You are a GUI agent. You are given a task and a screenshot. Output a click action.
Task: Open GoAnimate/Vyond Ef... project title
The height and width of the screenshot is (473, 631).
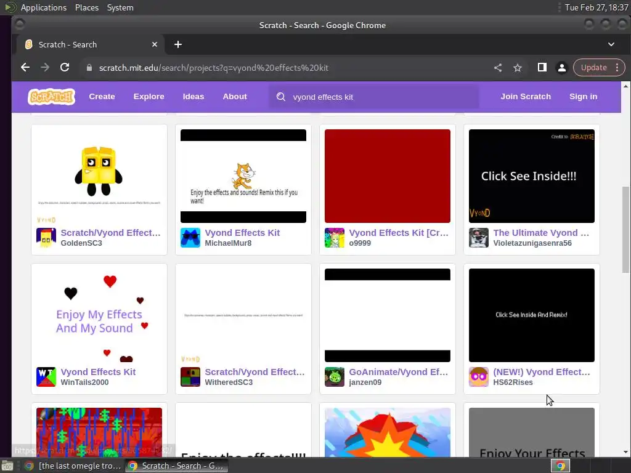399,371
